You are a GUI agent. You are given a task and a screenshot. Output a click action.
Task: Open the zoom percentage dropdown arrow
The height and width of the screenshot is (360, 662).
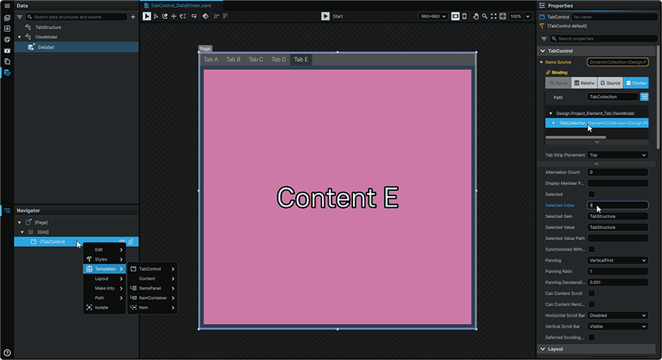click(x=527, y=16)
